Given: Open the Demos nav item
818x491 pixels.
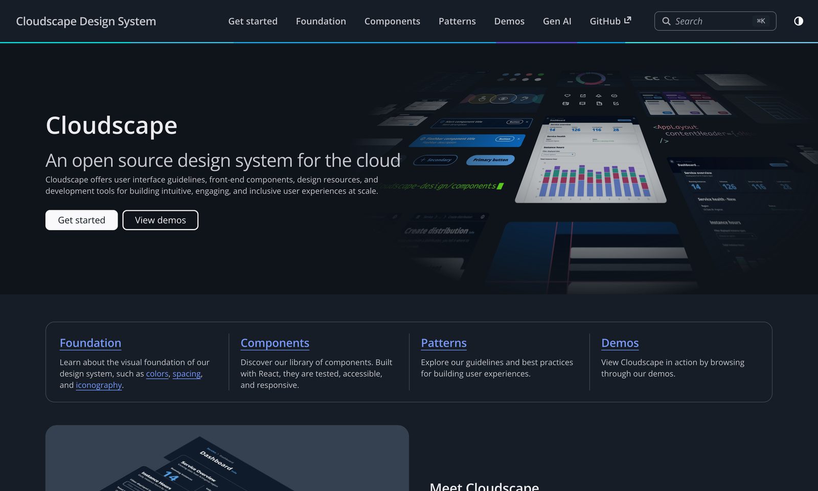Looking at the screenshot, I should coord(509,21).
